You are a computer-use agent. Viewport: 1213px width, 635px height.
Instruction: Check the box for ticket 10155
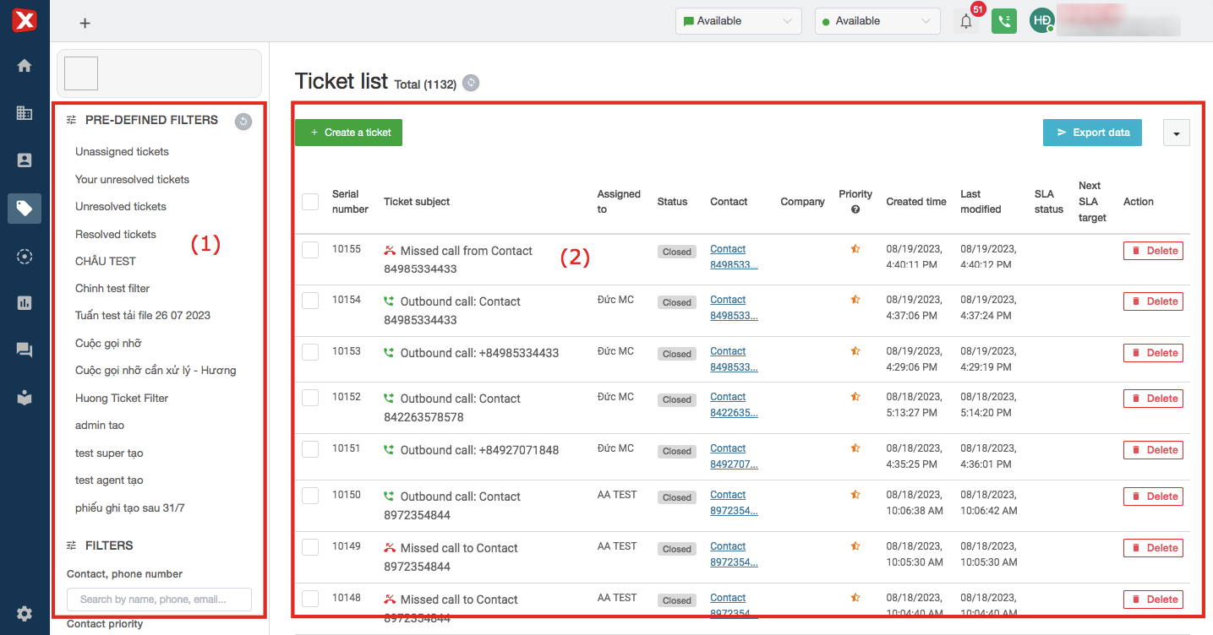tap(310, 250)
